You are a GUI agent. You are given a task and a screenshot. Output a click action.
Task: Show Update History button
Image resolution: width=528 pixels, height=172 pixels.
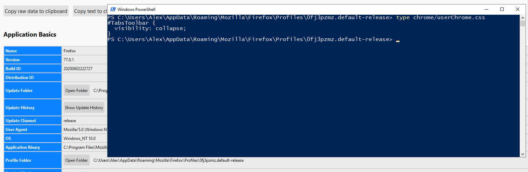84,107
